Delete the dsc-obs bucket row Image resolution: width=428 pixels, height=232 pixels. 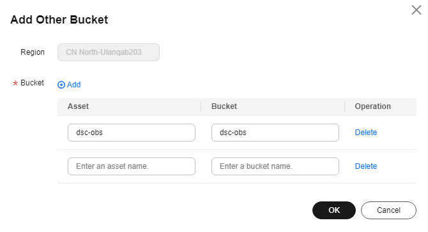[366, 133]
